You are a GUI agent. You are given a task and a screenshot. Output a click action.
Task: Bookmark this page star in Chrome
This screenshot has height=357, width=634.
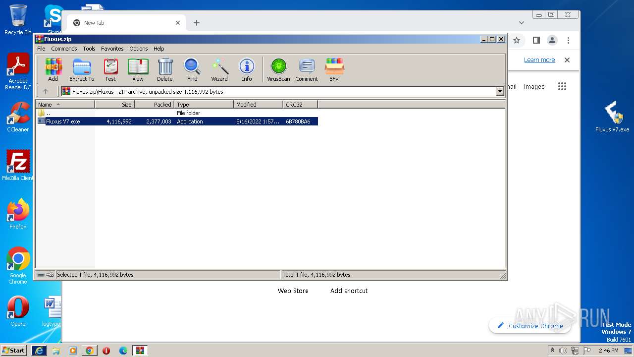click(x=517, y=40)
